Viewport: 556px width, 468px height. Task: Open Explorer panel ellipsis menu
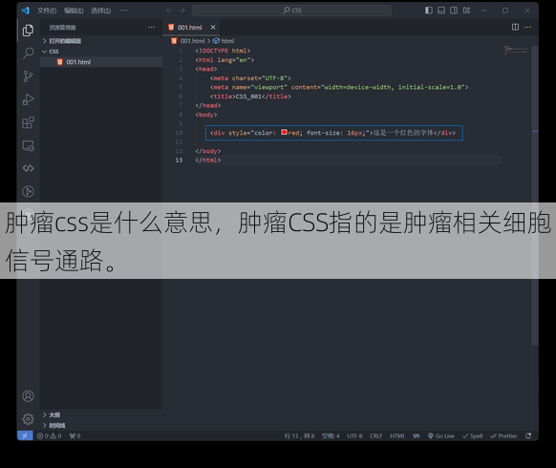point(151,28)
